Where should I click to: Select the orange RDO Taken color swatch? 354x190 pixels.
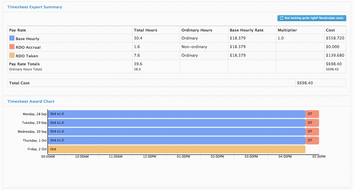coord(12,55)
